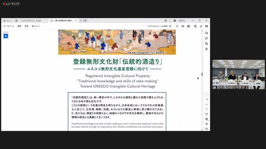This screenshot has width=266, height=149.
Task: Click the heading 登録無形文化財「伝統的酒造り」
Action: pyautogui.click(x=118, y=62)
